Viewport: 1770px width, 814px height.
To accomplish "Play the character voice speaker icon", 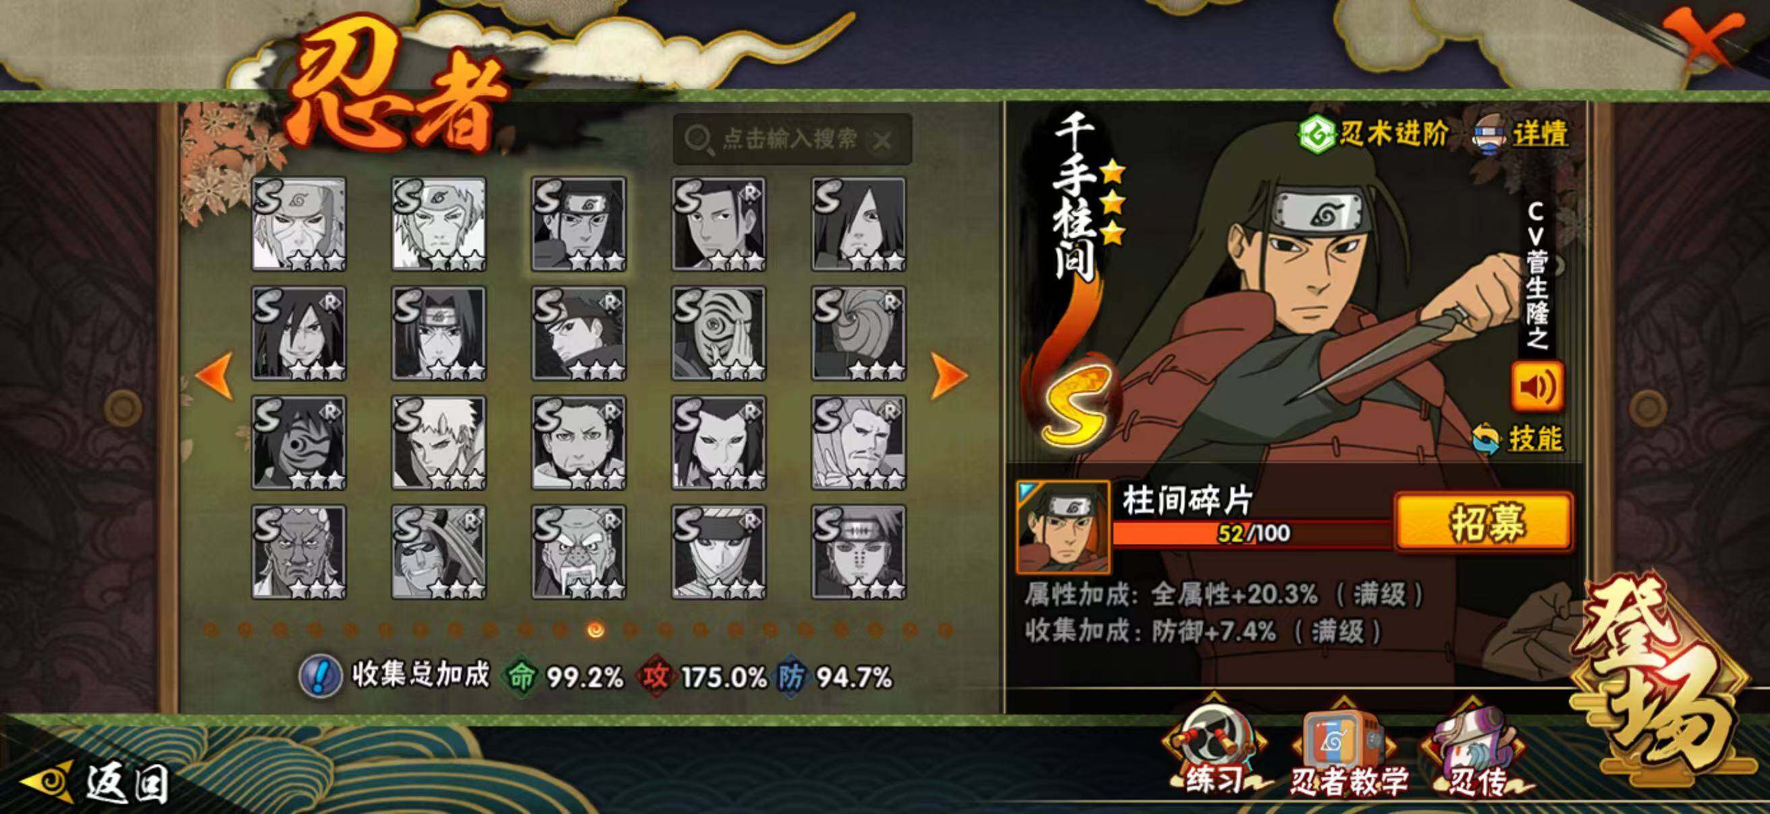I will click(1536, 387).
